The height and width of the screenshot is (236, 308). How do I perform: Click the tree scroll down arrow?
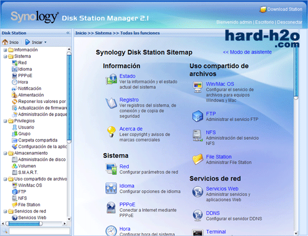pos(69,219)
